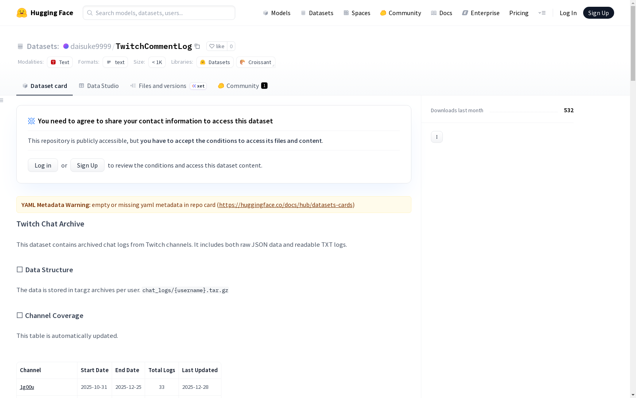Screen dimensions: 636x398
Task: Open the Croissant library tag
Action: pyautogui.click(x=256, y=62)
